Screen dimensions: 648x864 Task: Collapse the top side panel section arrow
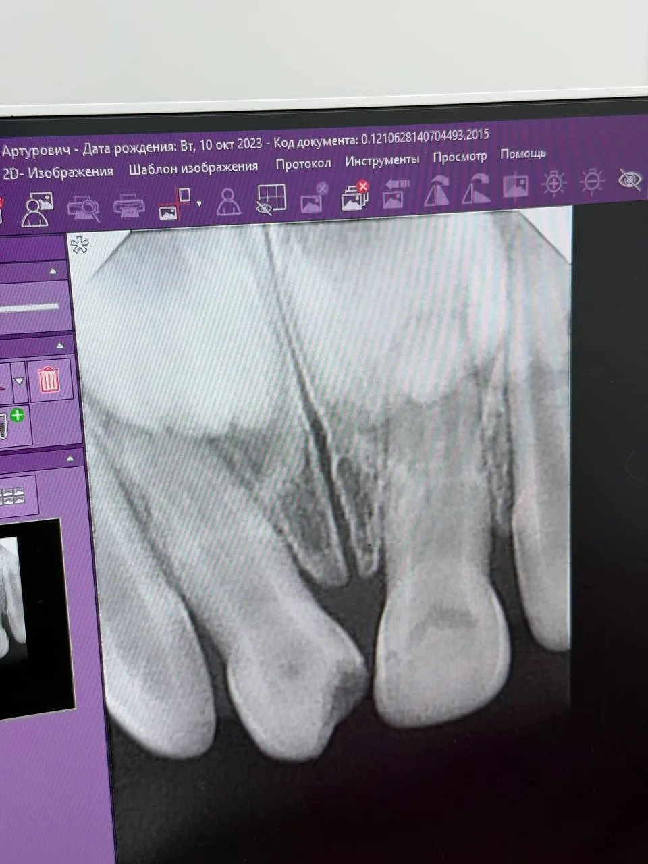pos(54,271)
